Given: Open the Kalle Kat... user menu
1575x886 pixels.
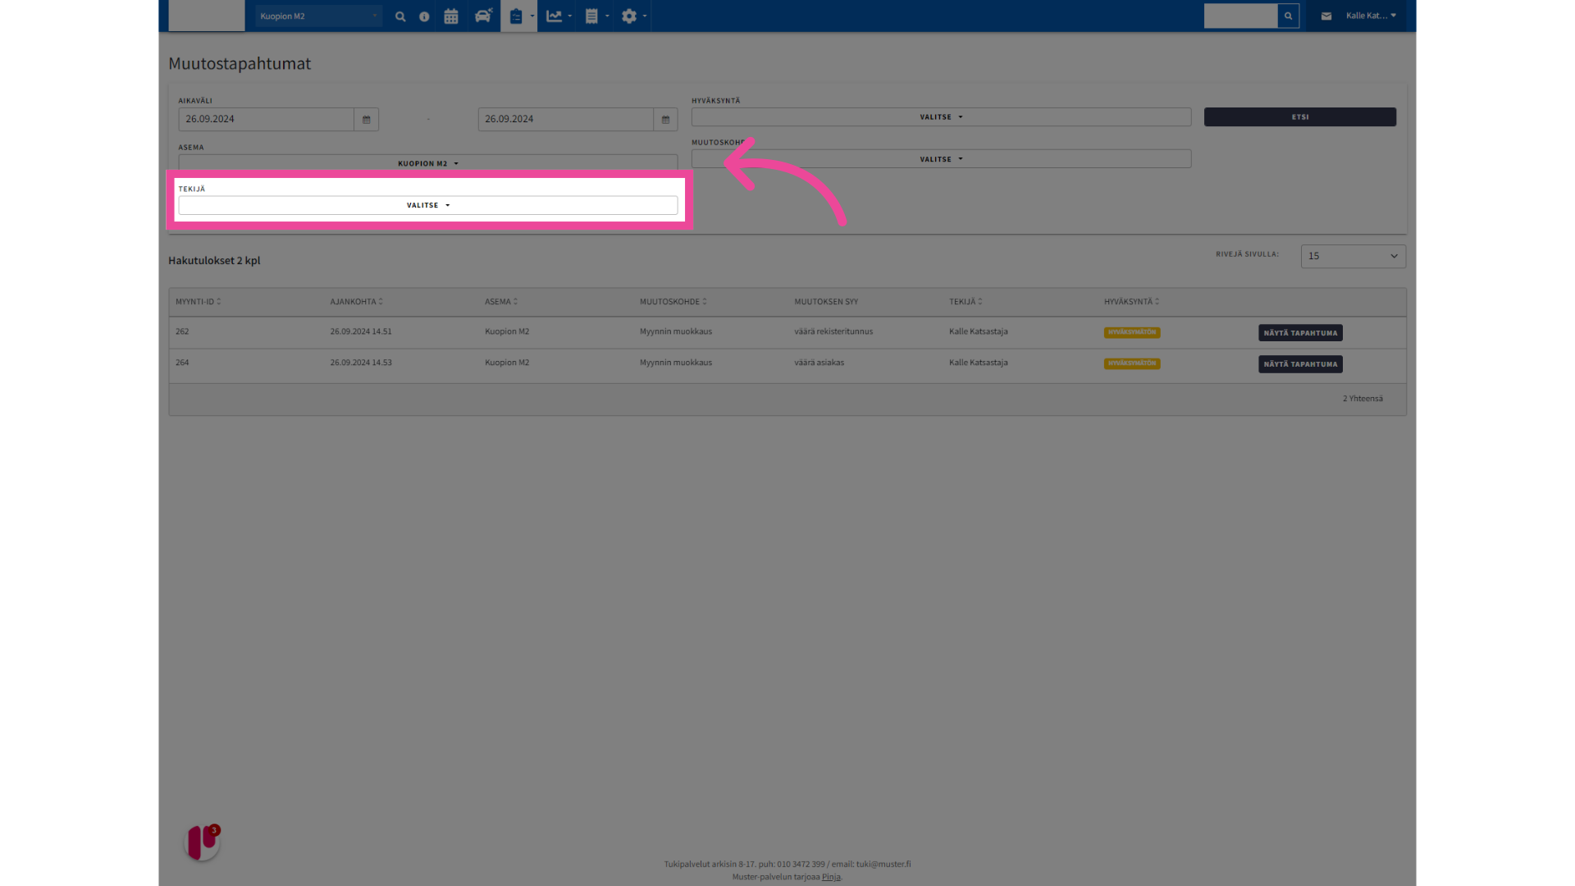Looking at the screenshot, I should [x=1371, y=16].
